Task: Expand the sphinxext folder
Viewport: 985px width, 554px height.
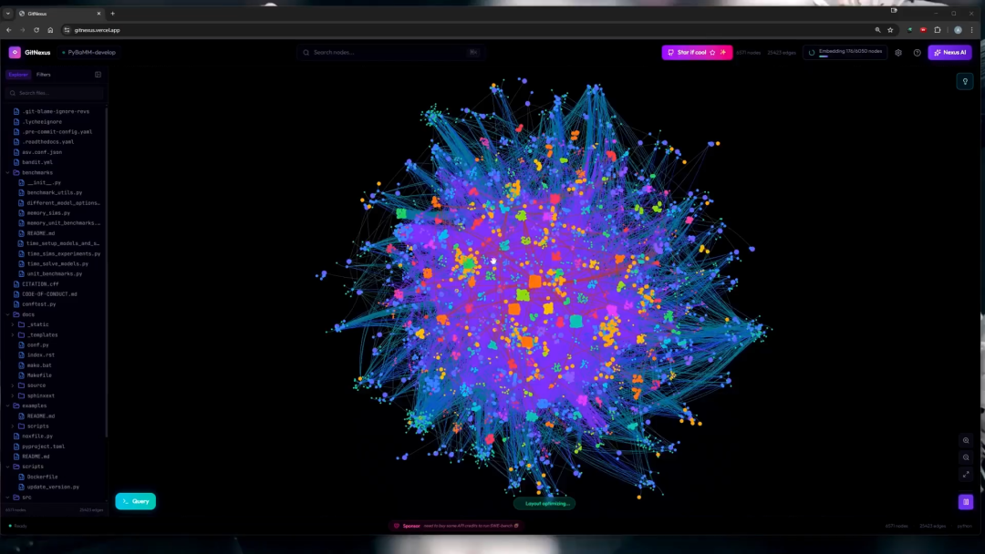Action: click(13, 395)
